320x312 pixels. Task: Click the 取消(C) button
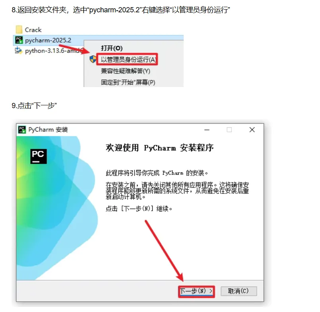[239, 291]
